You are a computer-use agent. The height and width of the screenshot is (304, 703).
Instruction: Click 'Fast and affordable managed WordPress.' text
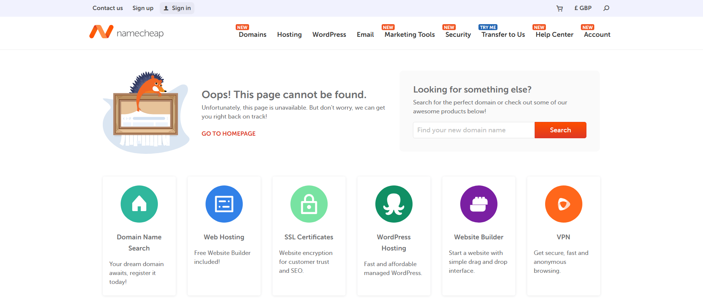(393, 268)
